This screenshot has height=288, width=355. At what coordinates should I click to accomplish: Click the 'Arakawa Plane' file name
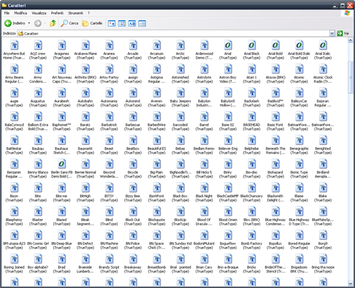[85, 56]
